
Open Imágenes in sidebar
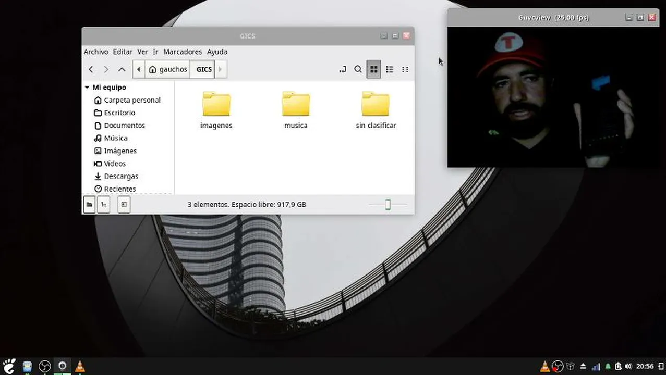pos(115,151)
